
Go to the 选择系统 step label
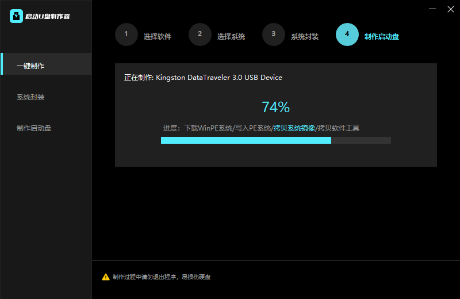[x=231, y=37]
